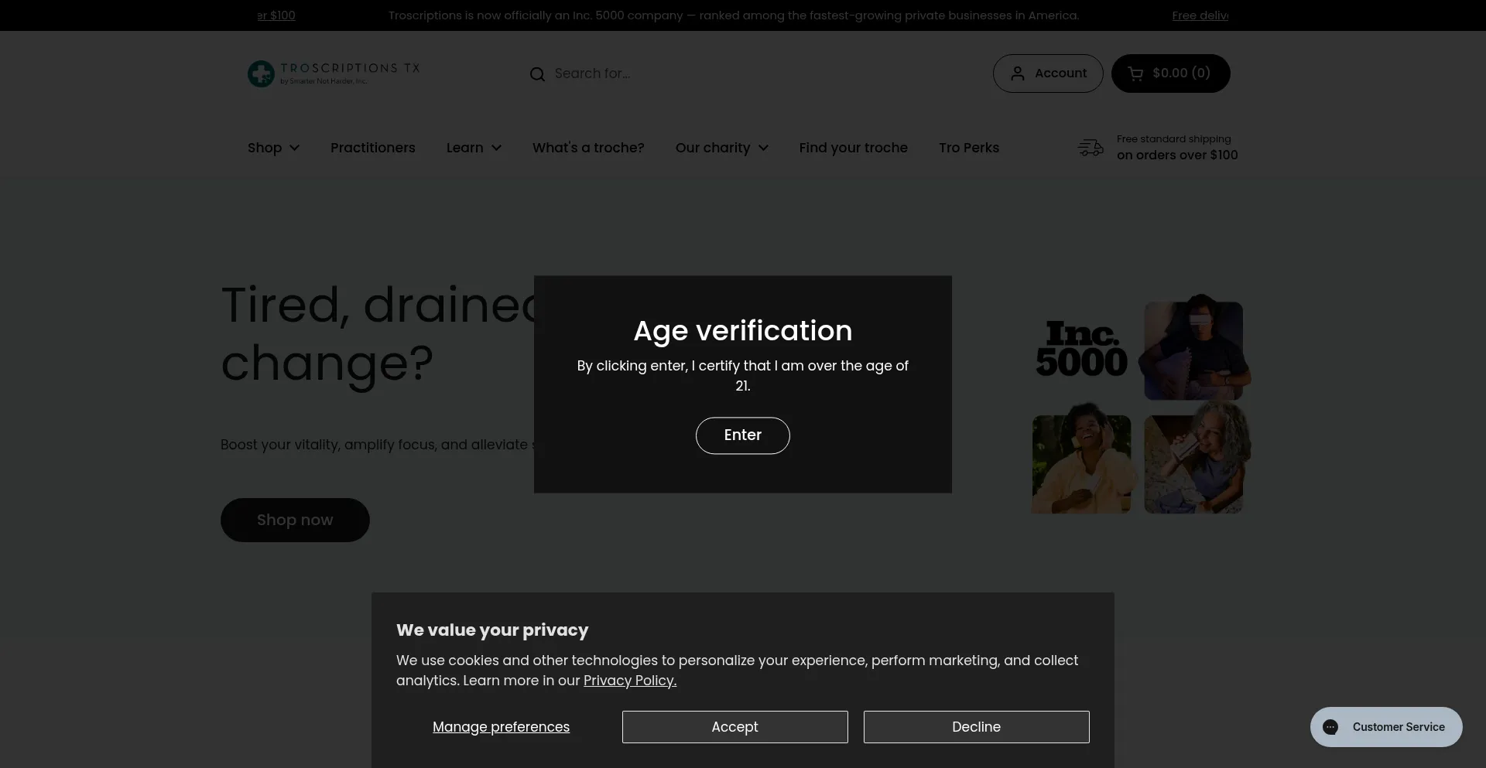This screenshot has height=768, width=1486.
Task: Go to the Practitioners menu item
Action: (372, 148)
